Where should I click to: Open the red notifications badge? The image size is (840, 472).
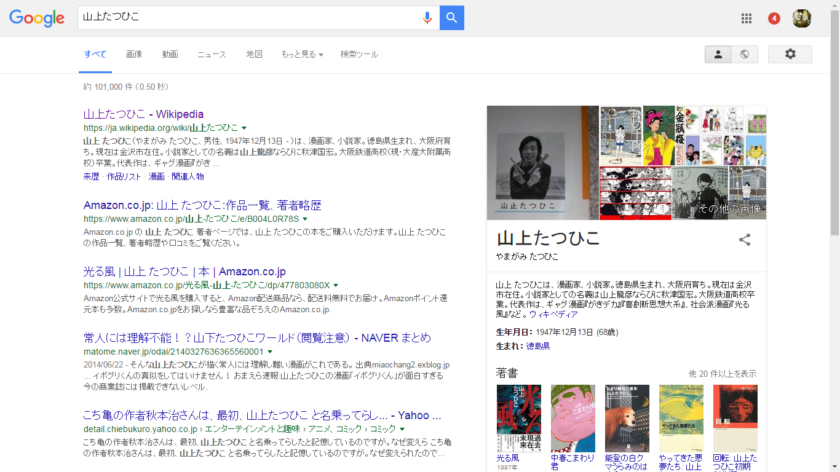(774, 18)
